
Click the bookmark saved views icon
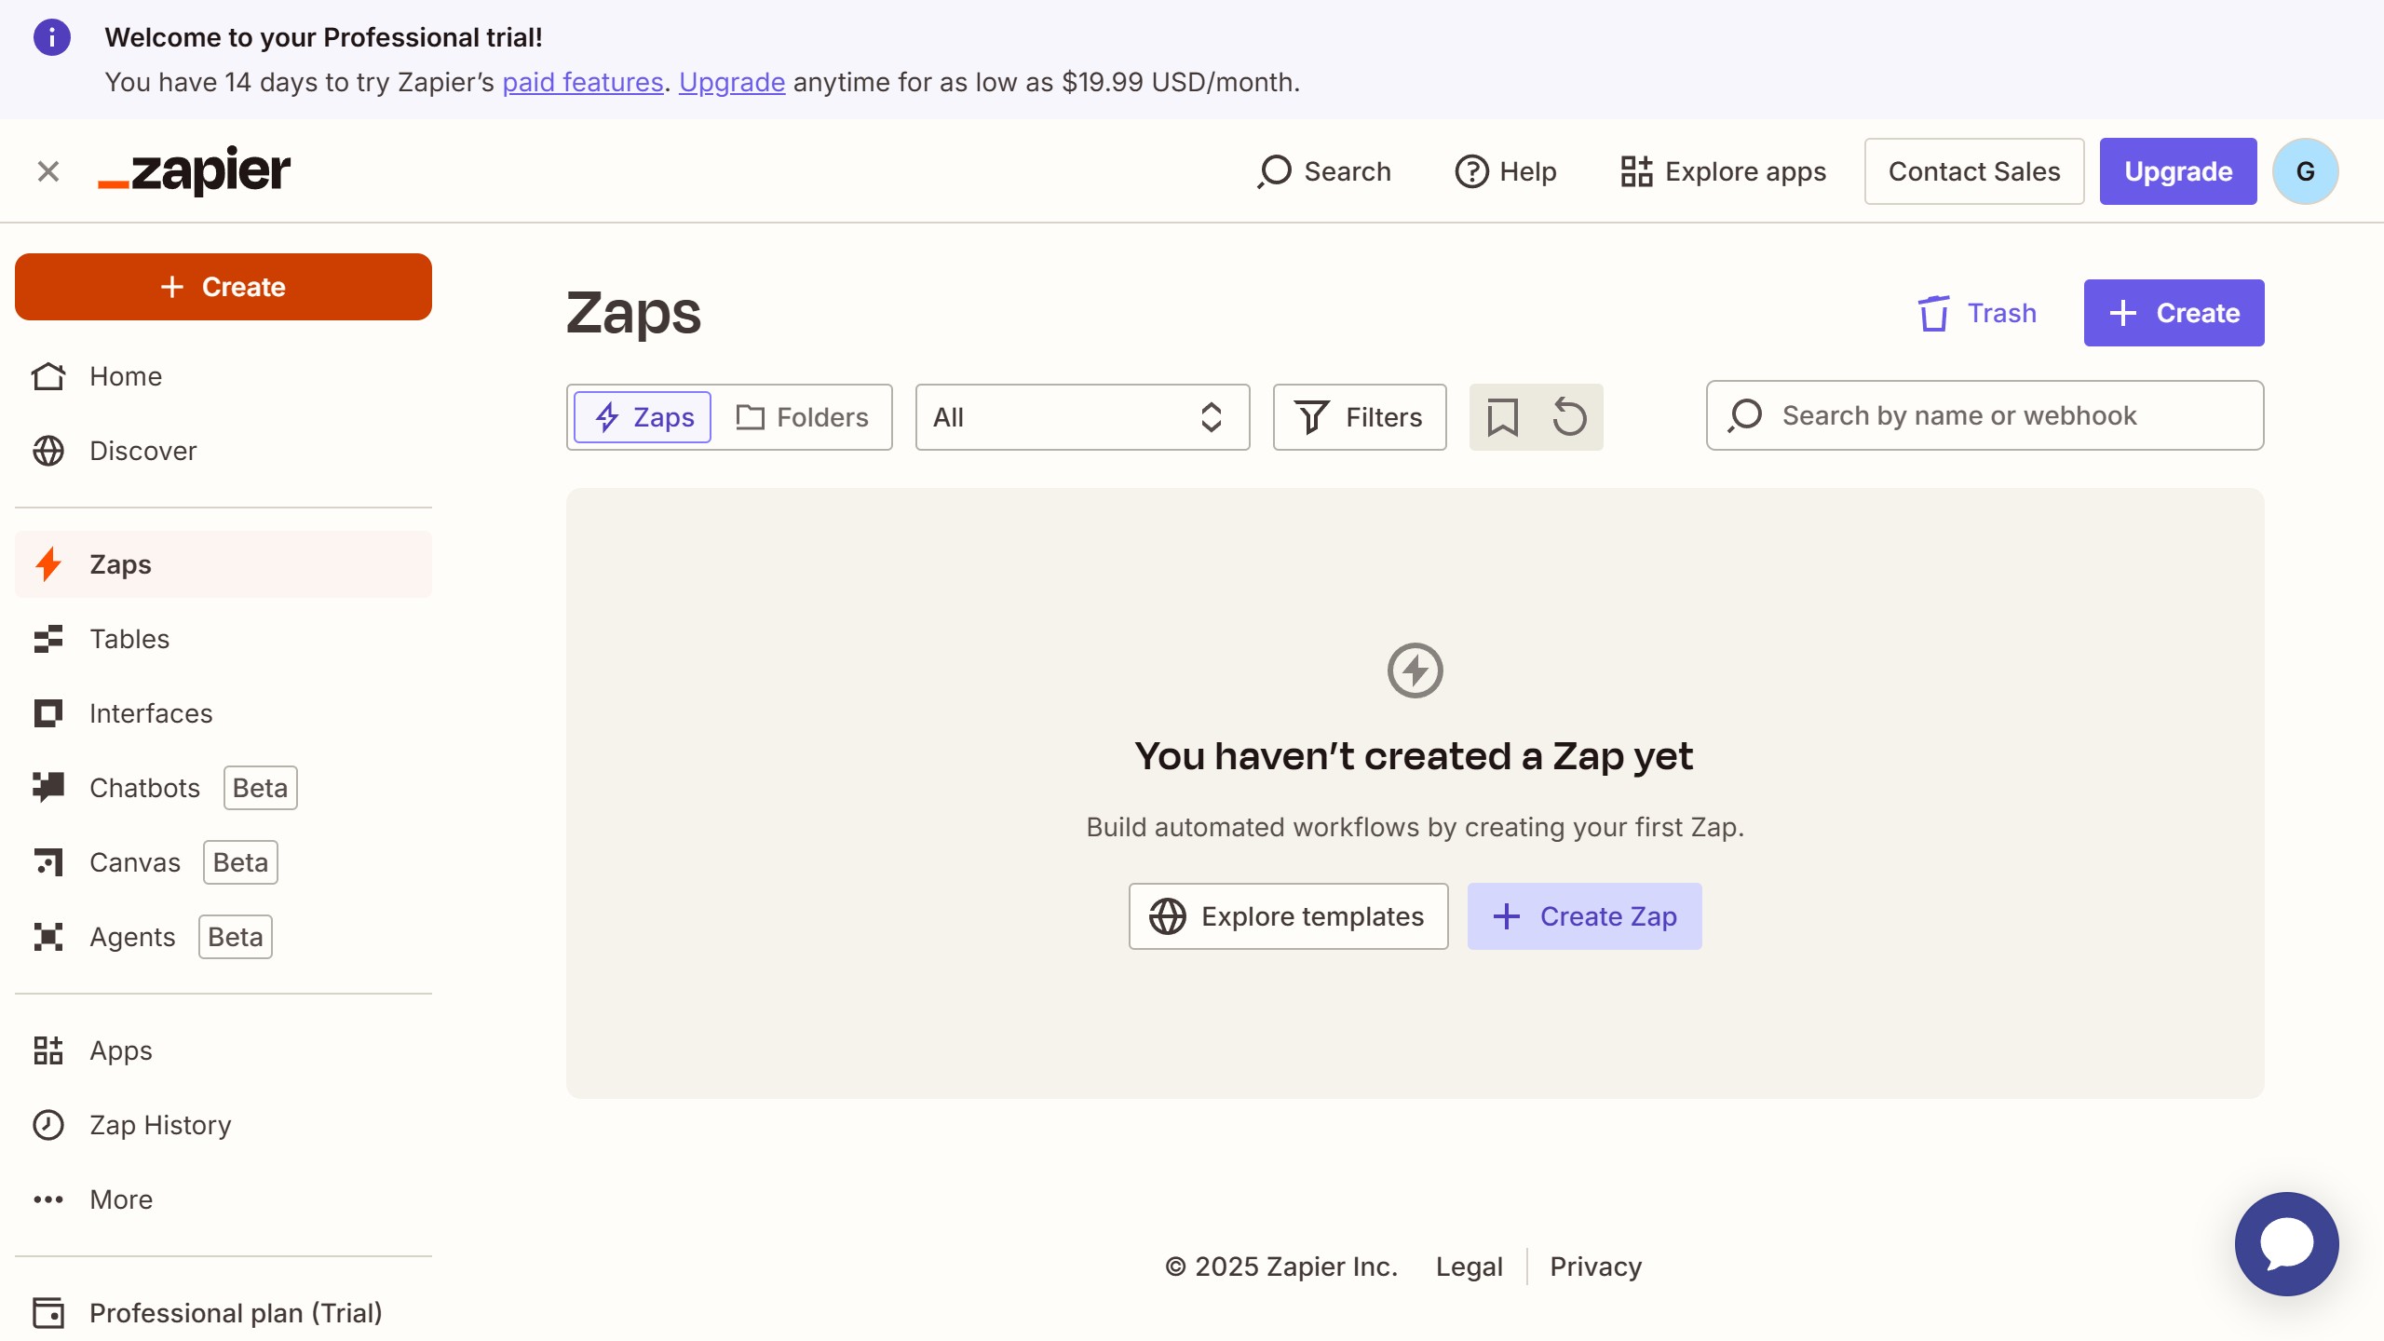click(x=1502, y=417)
